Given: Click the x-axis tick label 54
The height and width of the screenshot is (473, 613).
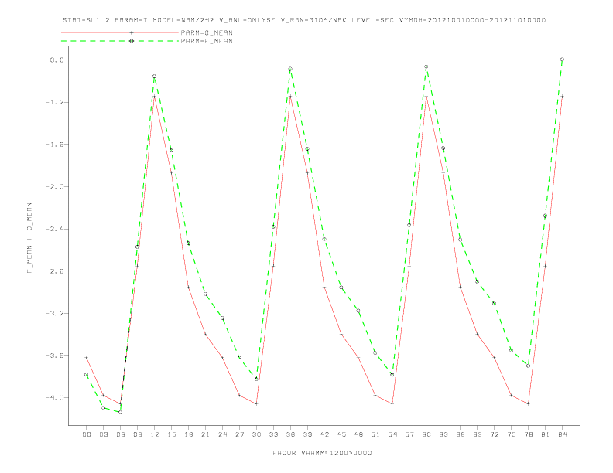Looking at the screenshot, I should (392, 434).
